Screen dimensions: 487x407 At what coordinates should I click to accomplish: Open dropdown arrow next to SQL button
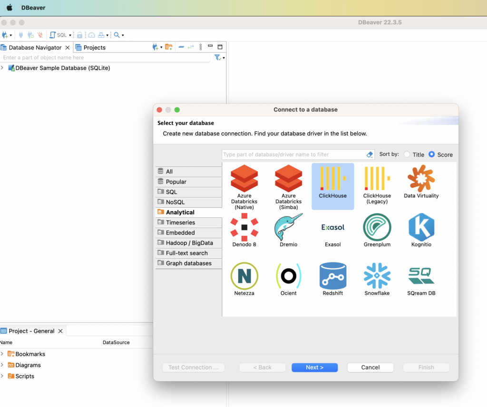(x=70, y=35)
